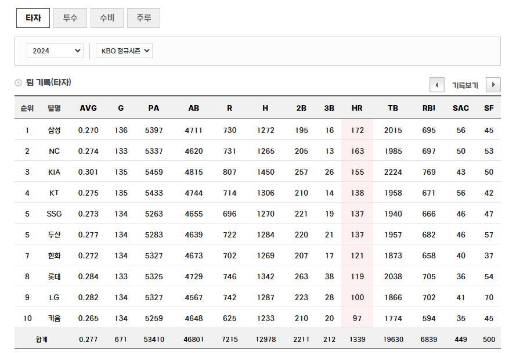Select the 두산 team entry
The image size is (509, 353).
(55, 235)
